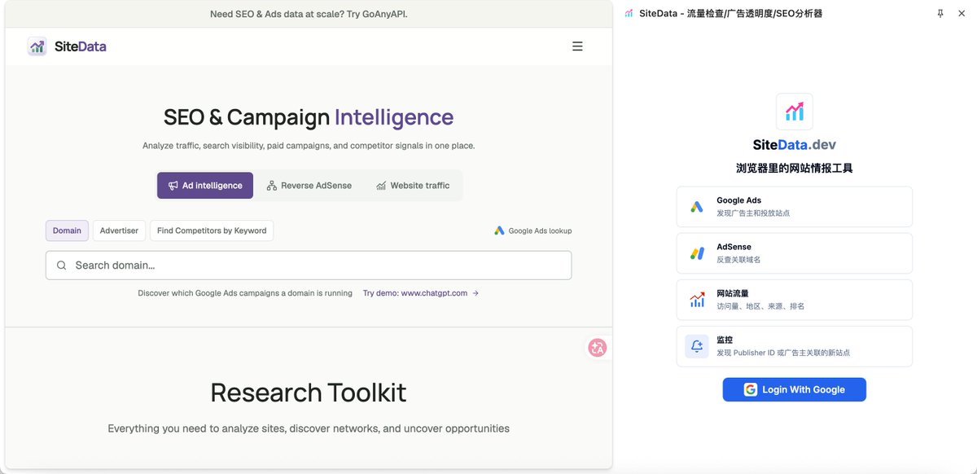The height and width of the screenshot is (474, 977).
Task: Select the Domain search mode
Action: pos(67,230)
